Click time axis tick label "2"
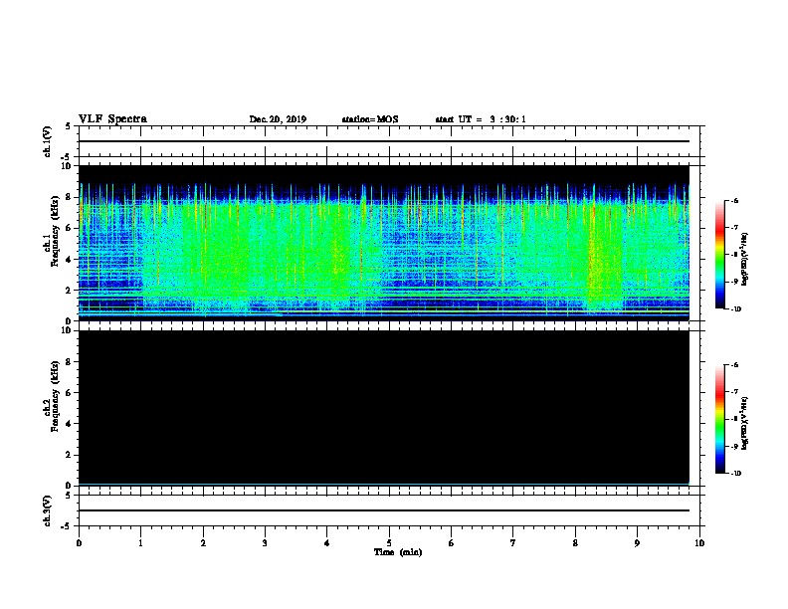This screenshot has height=609, width=788. click(203, 543)
